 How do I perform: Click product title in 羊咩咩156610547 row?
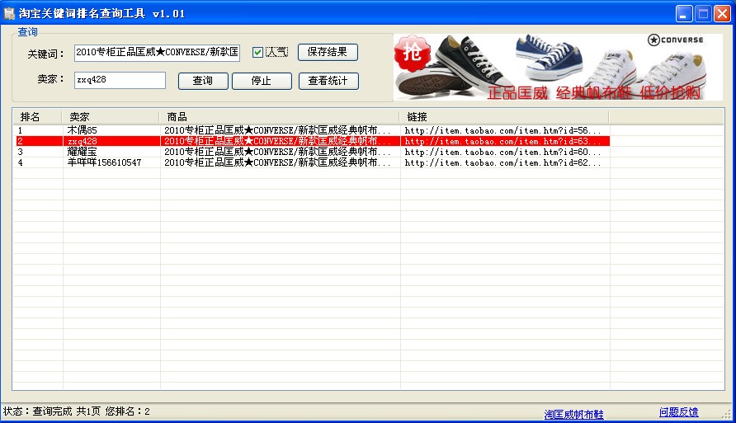tap(277, 162)
